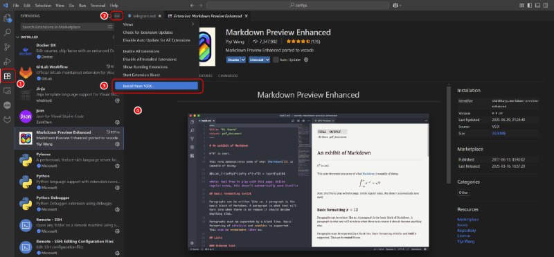Open the Source Control view
The image size is (554, 257).
pyautogui.click(x=8, y=47)
